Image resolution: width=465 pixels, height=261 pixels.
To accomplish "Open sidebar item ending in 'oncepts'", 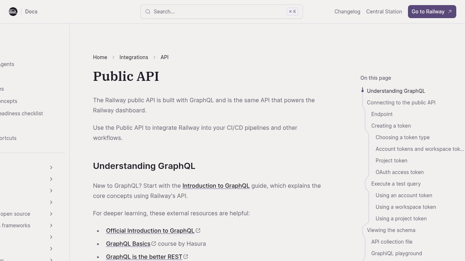I will click(9, 101).
